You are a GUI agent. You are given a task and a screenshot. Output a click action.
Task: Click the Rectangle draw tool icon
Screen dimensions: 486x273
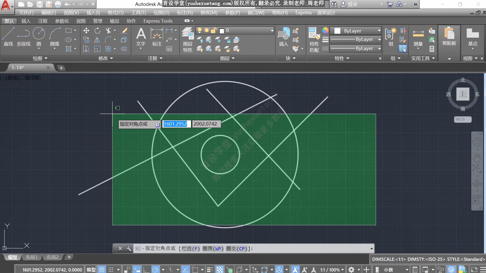coord(69,31)
